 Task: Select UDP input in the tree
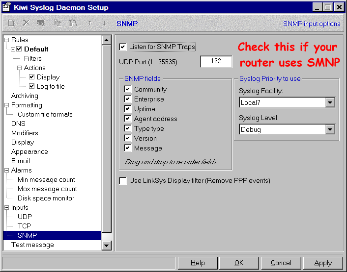coord(25,217)
